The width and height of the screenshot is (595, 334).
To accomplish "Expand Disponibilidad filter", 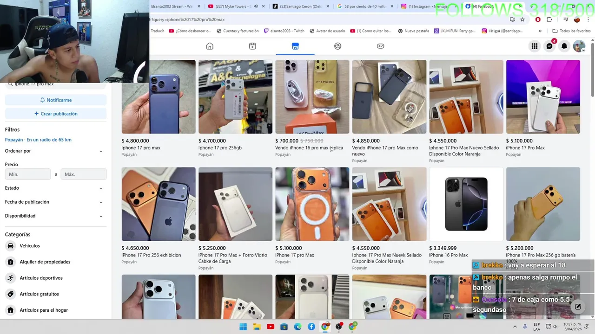I will [56, 216].
